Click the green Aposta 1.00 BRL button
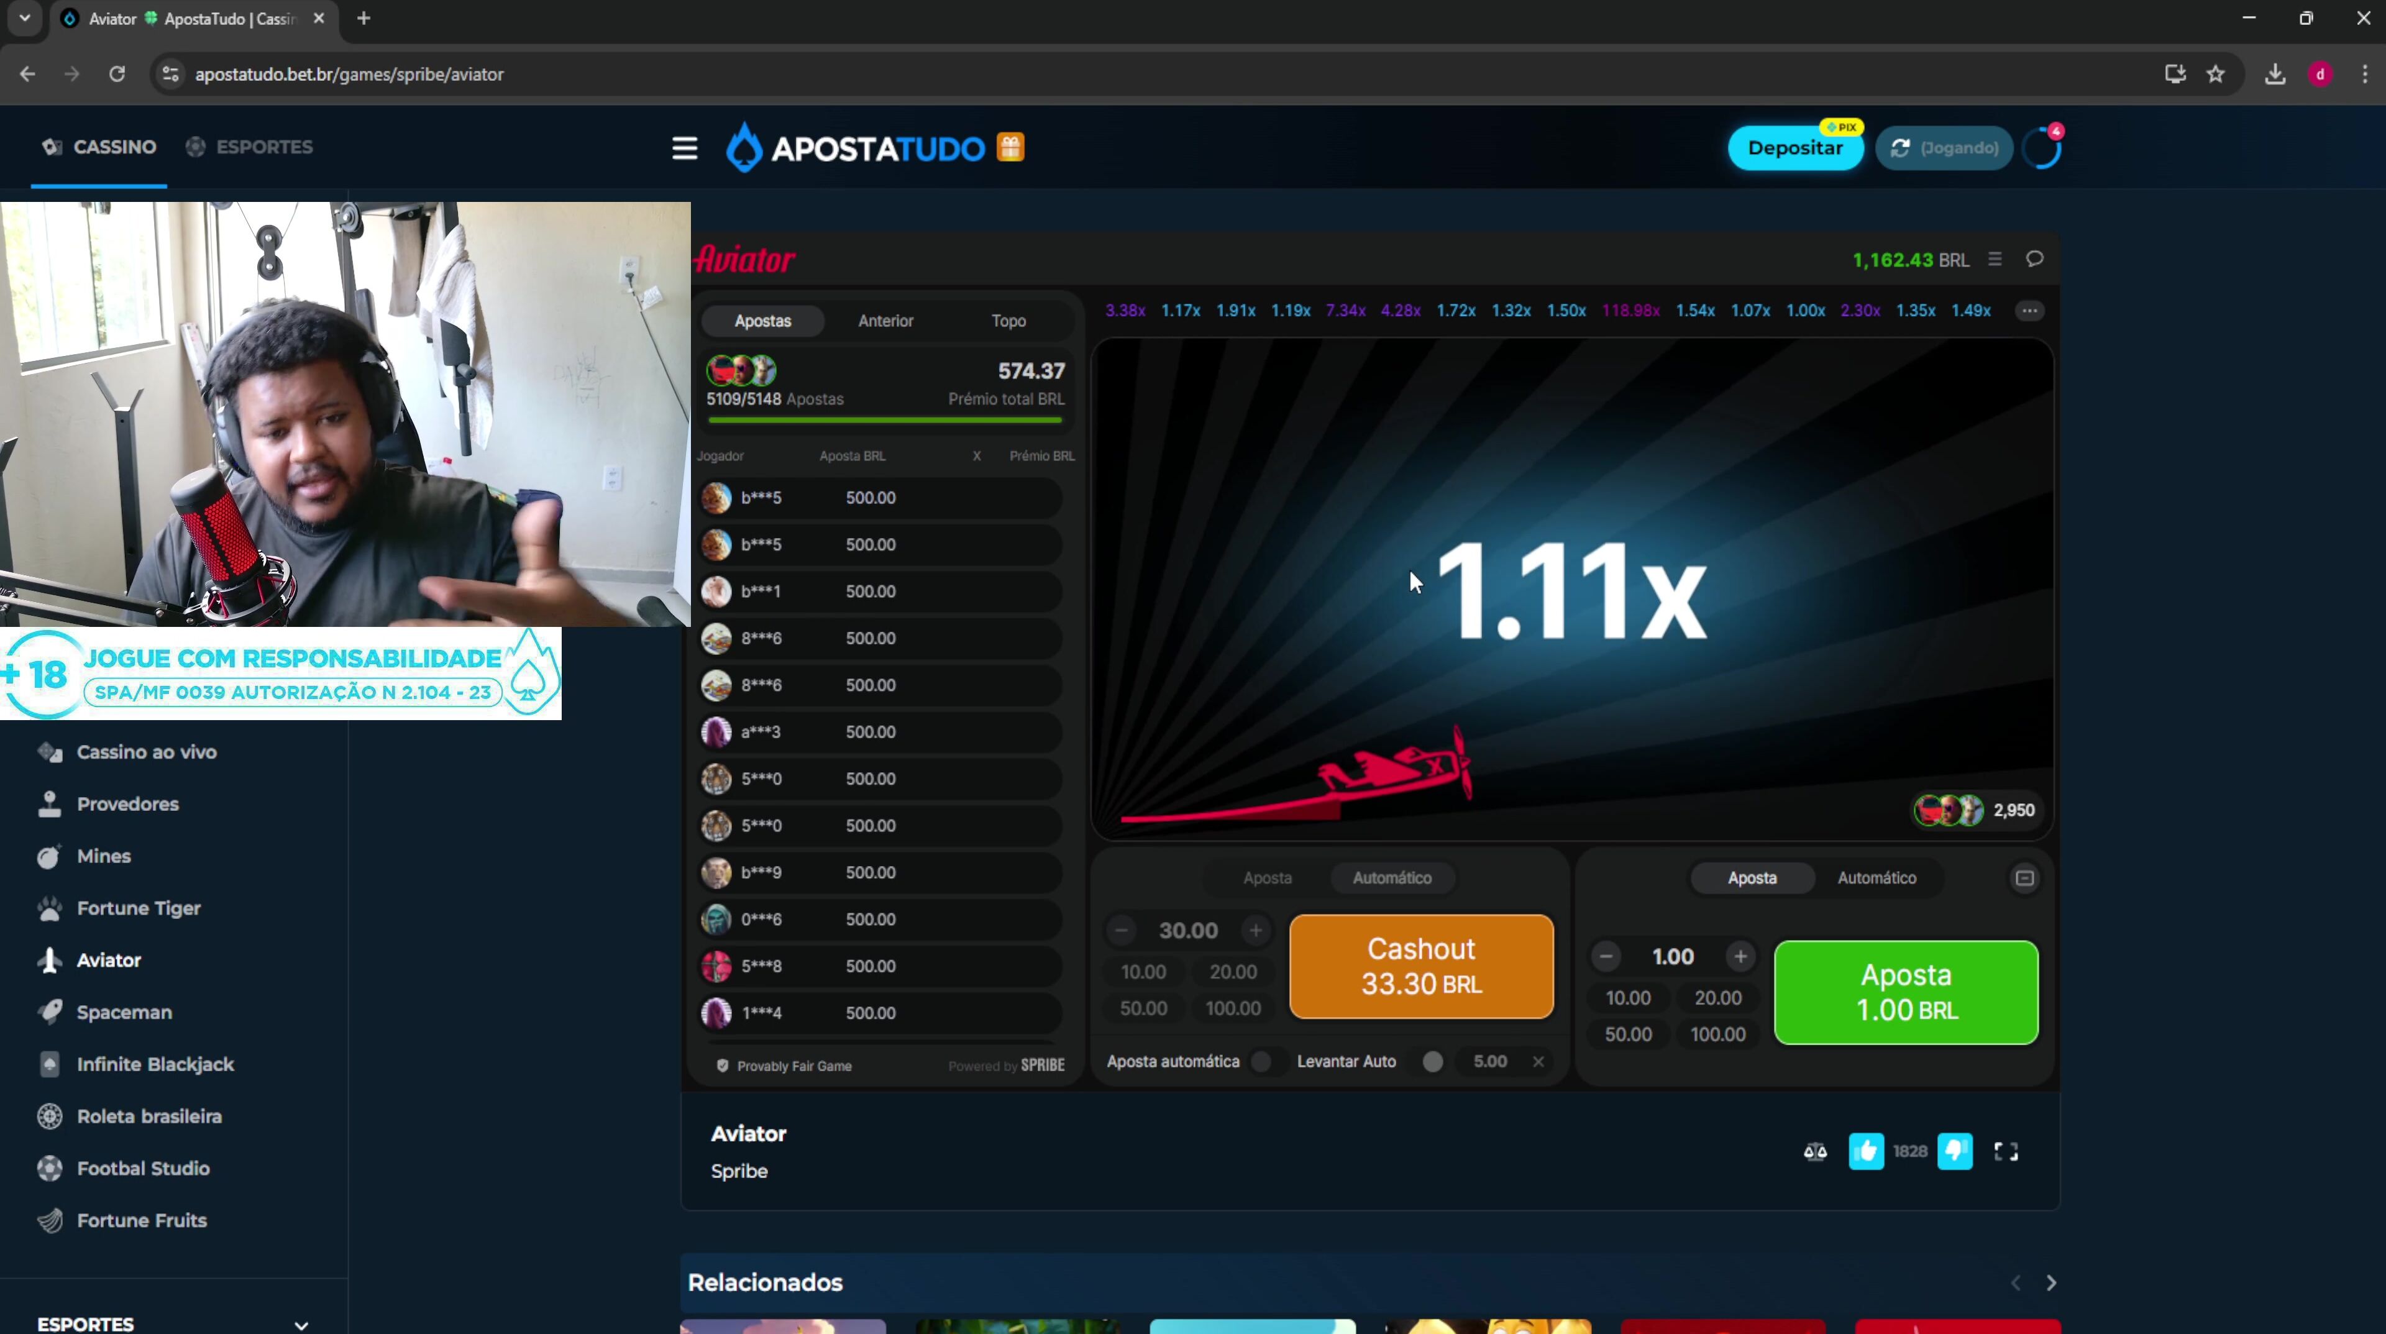This screenshot has width=2386, height=1334. pos(1906,992)
